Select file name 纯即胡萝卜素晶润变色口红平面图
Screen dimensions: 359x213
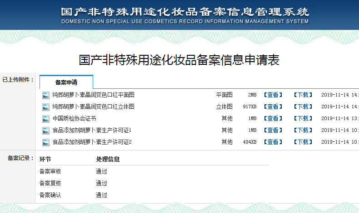coord(94,95)
